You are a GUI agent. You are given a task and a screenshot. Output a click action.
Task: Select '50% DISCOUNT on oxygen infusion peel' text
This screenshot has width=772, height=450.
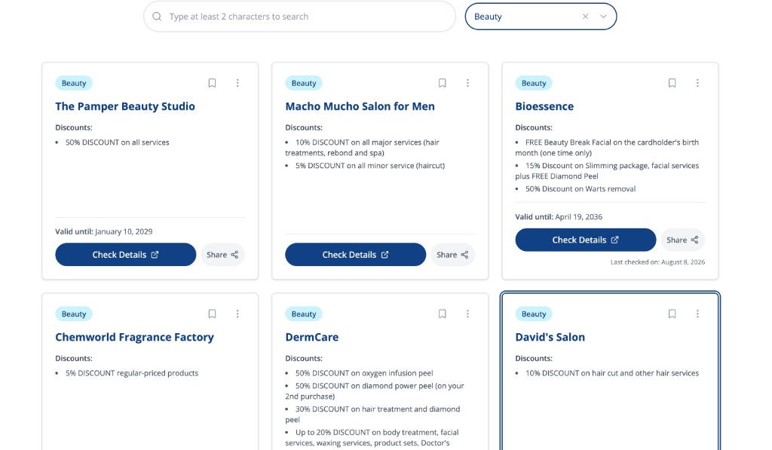coord(364,373)
